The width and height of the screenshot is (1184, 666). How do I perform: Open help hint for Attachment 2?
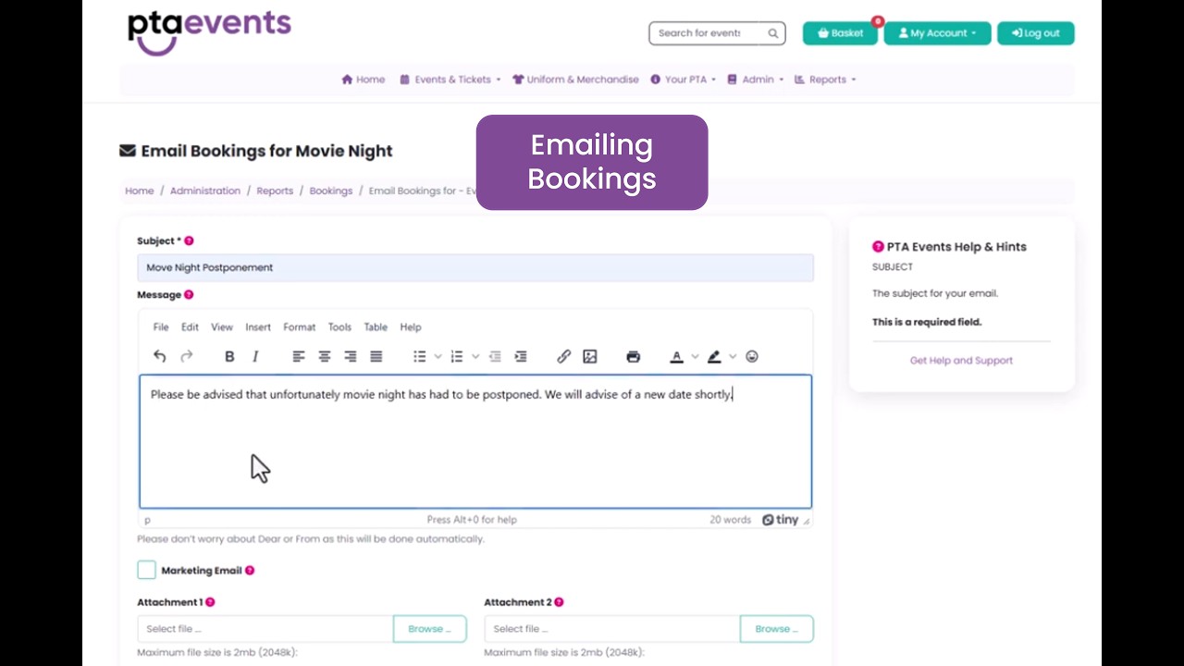coord(559,602)
